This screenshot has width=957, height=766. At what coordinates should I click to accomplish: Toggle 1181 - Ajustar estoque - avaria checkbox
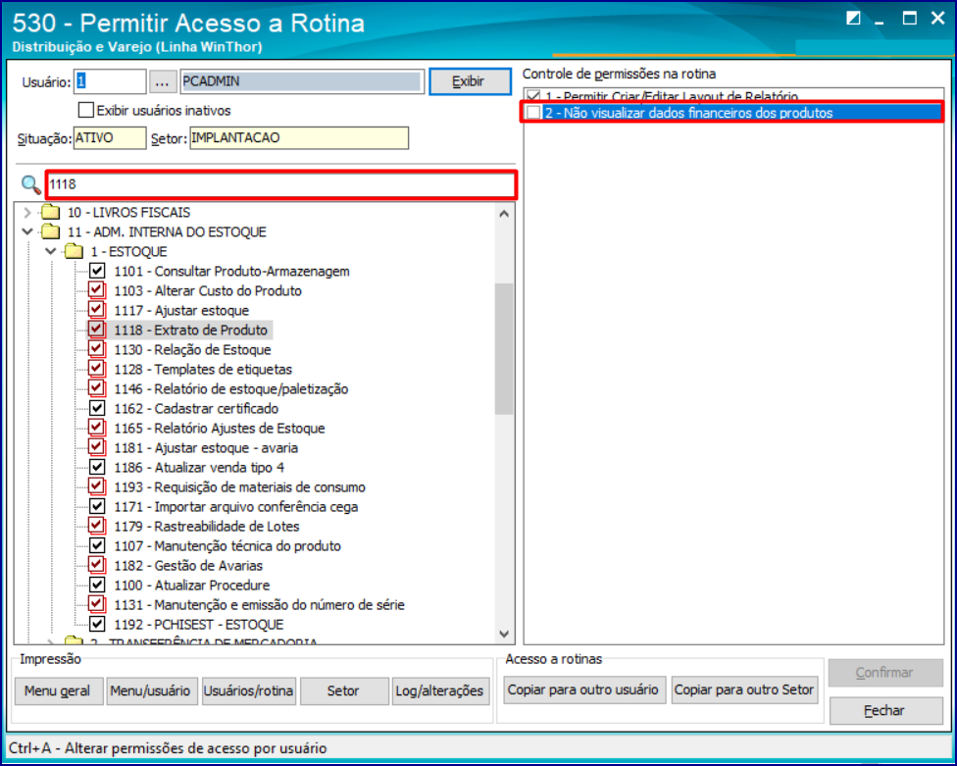pyautogui.click(x=97, y=447)
